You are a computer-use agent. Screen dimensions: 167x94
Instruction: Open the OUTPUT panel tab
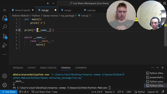(x=32, y=68)
